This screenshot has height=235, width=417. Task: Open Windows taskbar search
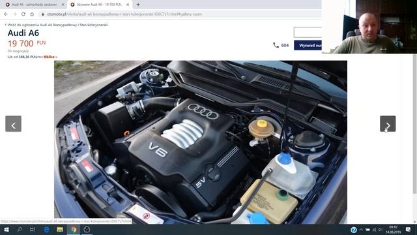click(x=19, y=229)
